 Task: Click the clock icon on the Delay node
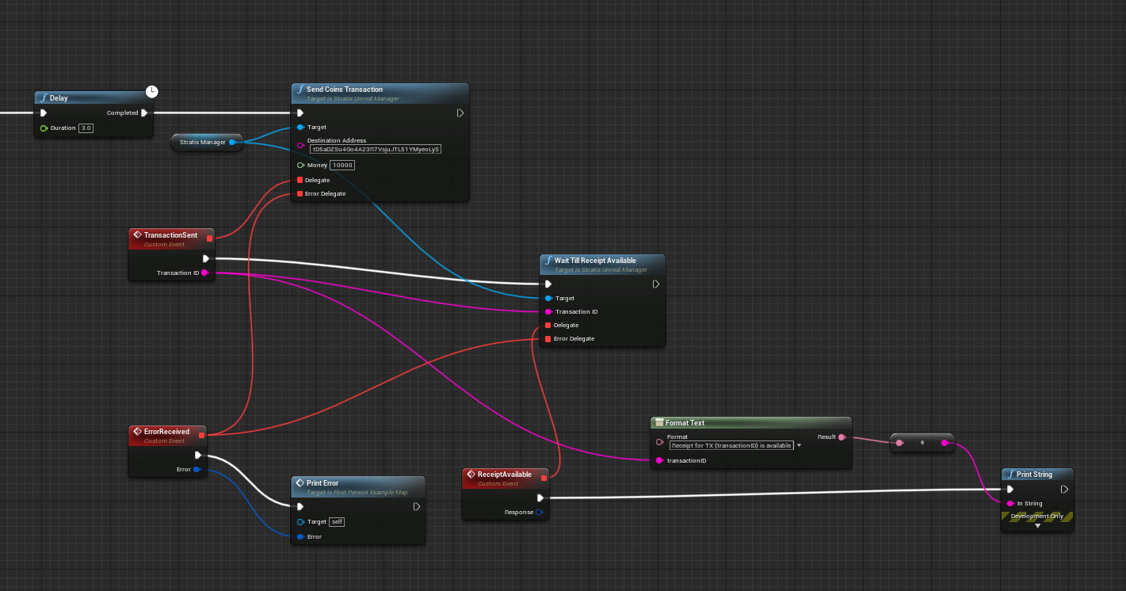point(152,92)
